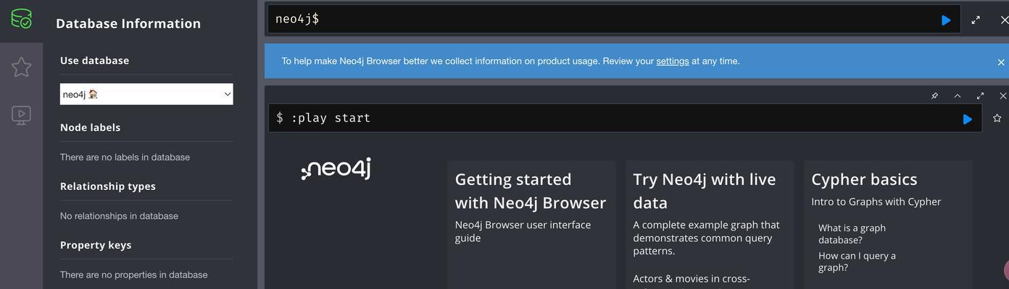Dismiss the product usage banner
The image size is (1009, 289).
[x=1001, y=62]
